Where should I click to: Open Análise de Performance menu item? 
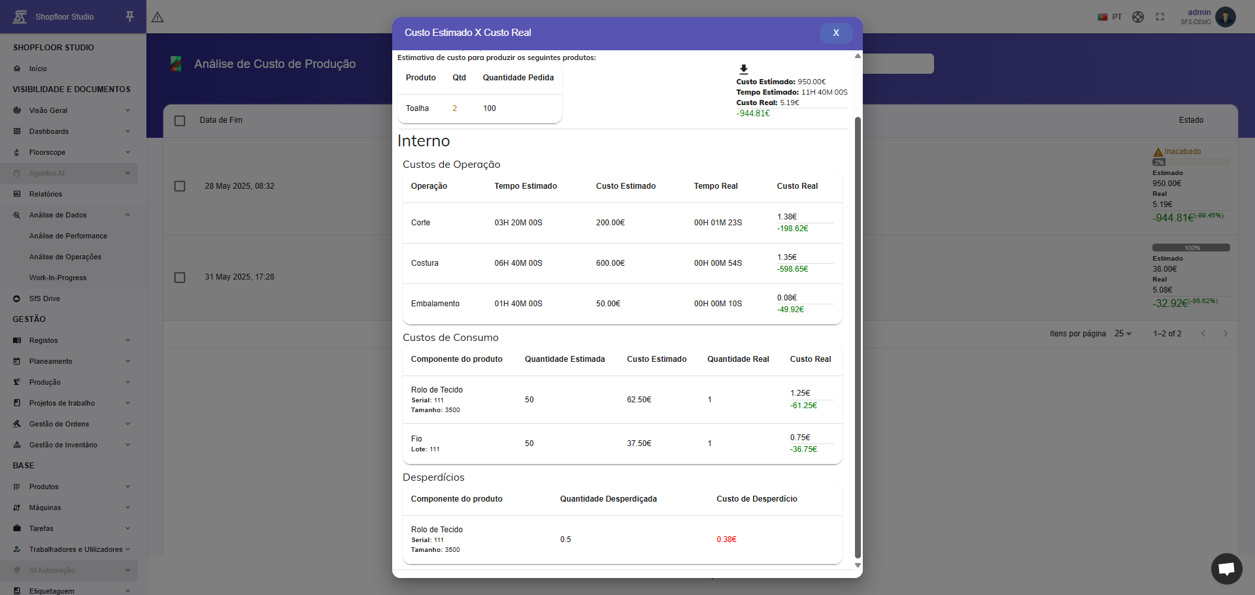(68, 236)
